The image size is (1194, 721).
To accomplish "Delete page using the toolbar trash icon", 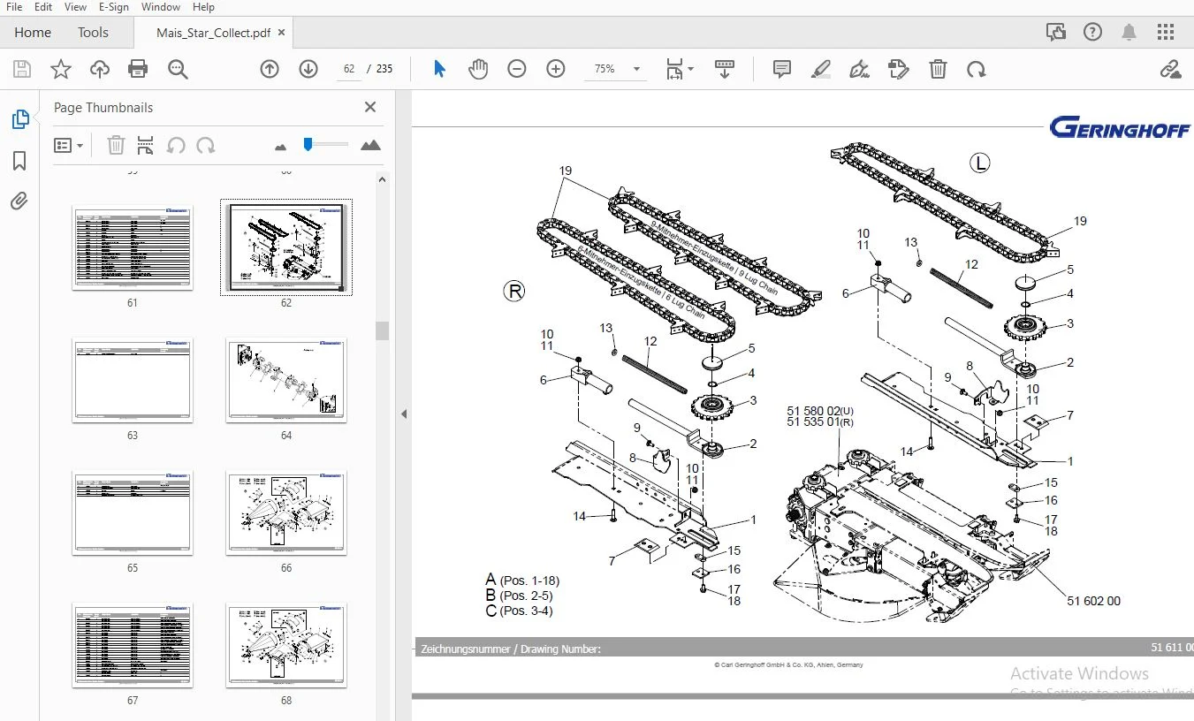I will point(938,69).
